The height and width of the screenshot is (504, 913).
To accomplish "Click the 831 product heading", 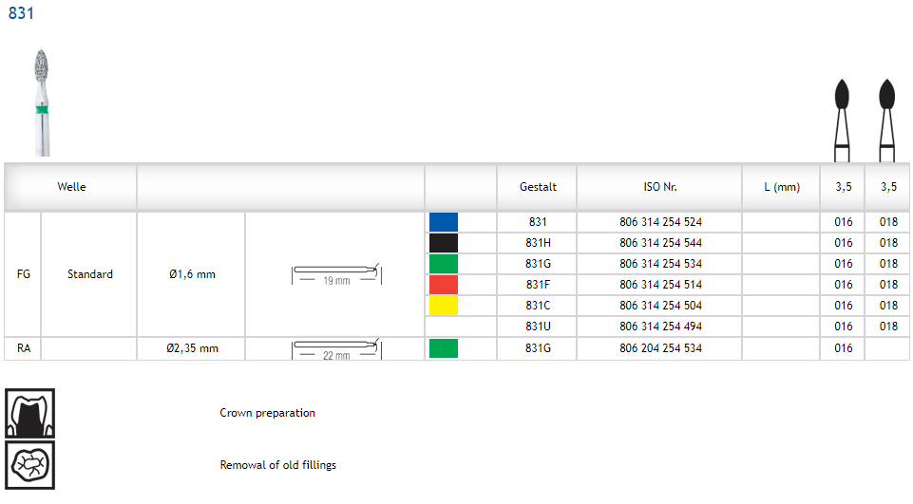I will pos(22,14).
